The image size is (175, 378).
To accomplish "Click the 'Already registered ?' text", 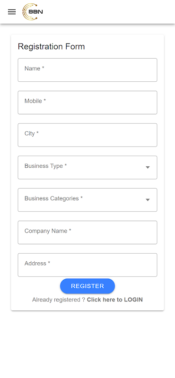I will [59, 300].
